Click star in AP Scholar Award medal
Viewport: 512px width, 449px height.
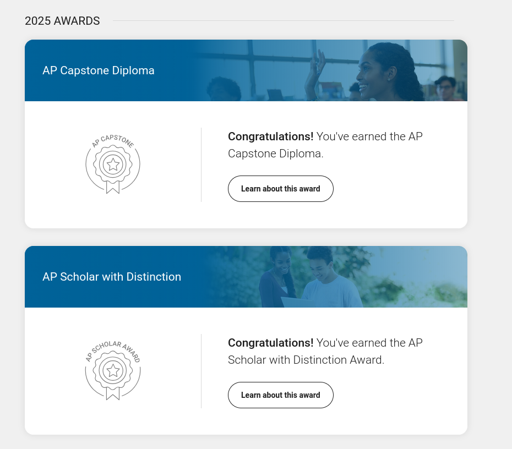point(113,371)
